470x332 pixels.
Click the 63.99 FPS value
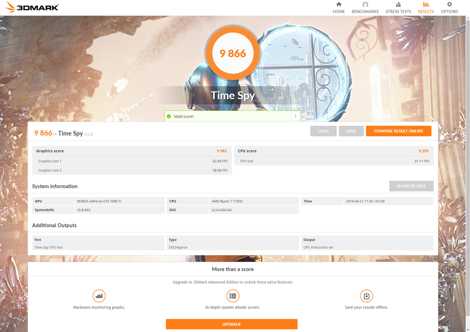220,161
